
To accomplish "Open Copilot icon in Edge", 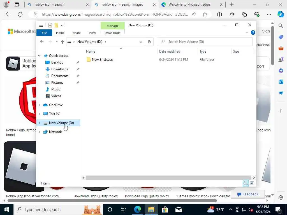I will (281, 14).
